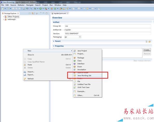
Task: Click the Open Type toolbar icon
Action: (61, 9)
